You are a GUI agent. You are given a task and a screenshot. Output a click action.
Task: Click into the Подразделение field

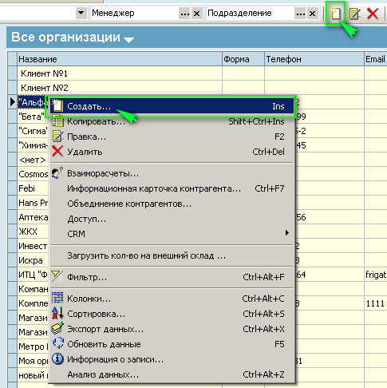[251, 13]
